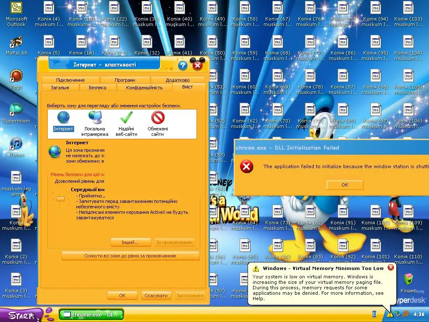
Task: Click the security level slider handle
Action: [60, 199]
